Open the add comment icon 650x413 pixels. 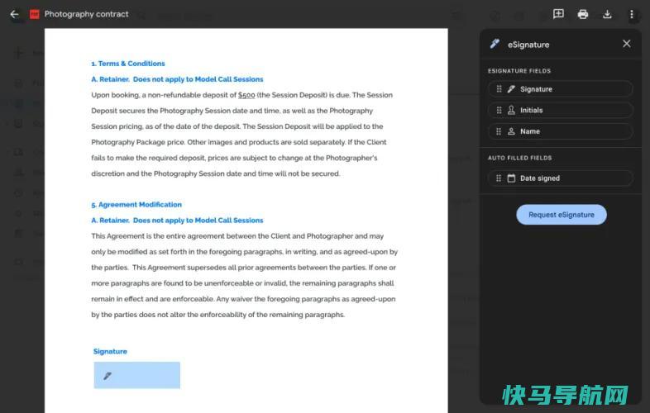(x=558, y=14)
